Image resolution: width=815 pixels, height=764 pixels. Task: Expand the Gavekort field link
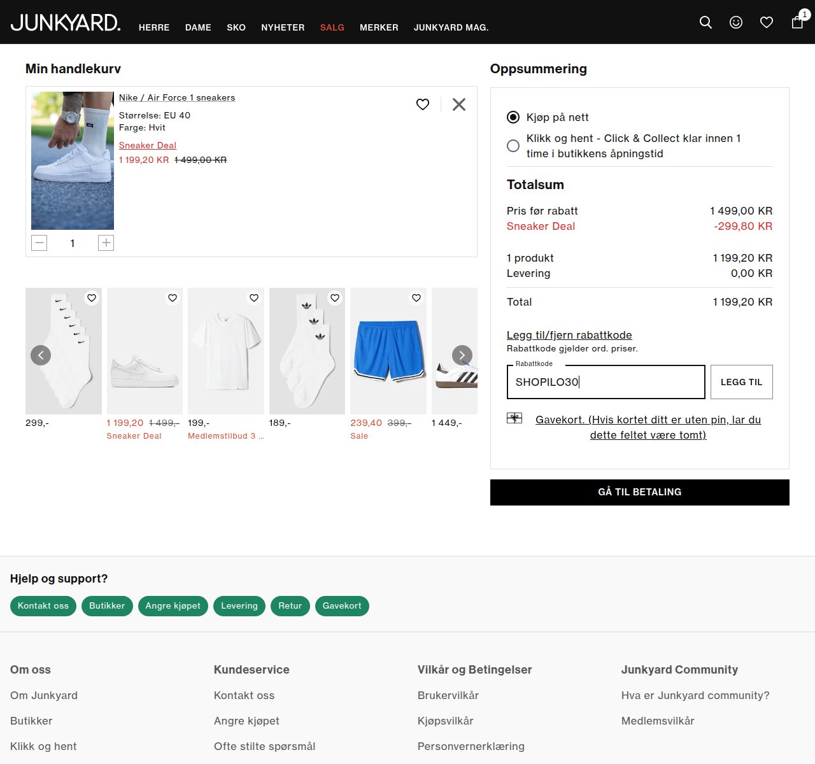(x=648, y=427)
